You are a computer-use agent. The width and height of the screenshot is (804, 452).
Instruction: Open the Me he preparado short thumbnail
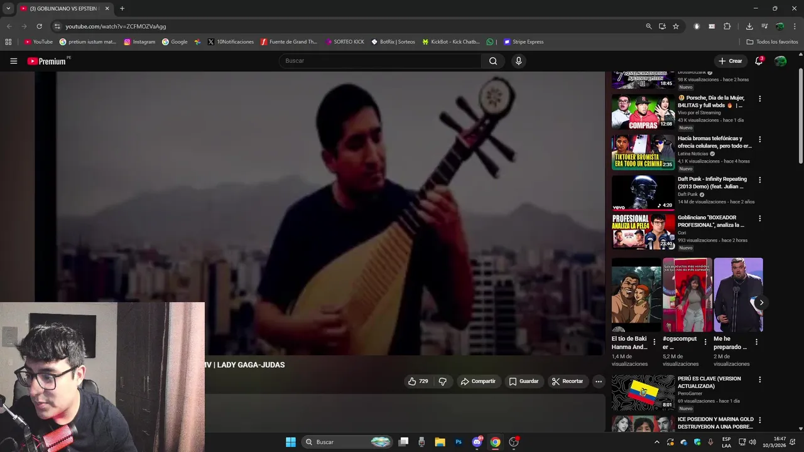(x=738, y=294)
